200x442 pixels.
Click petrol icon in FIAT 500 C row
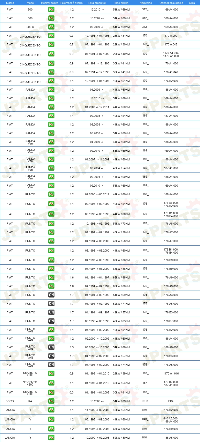tap(51, 27)
